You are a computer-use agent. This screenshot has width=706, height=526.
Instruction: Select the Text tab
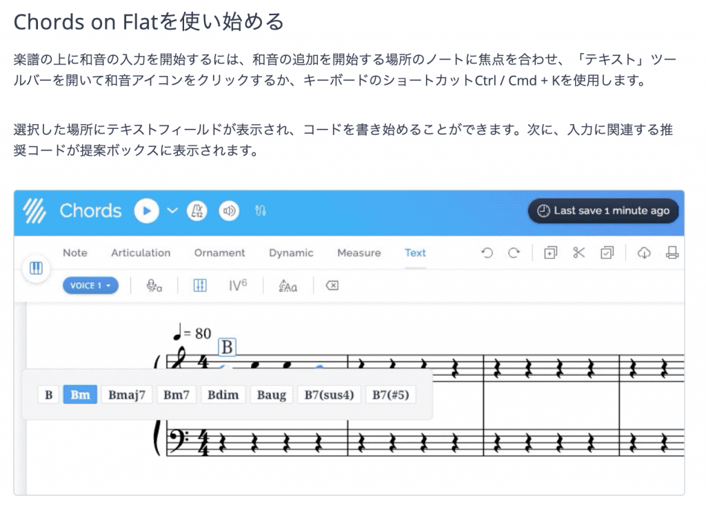click(x=415, y=252)
